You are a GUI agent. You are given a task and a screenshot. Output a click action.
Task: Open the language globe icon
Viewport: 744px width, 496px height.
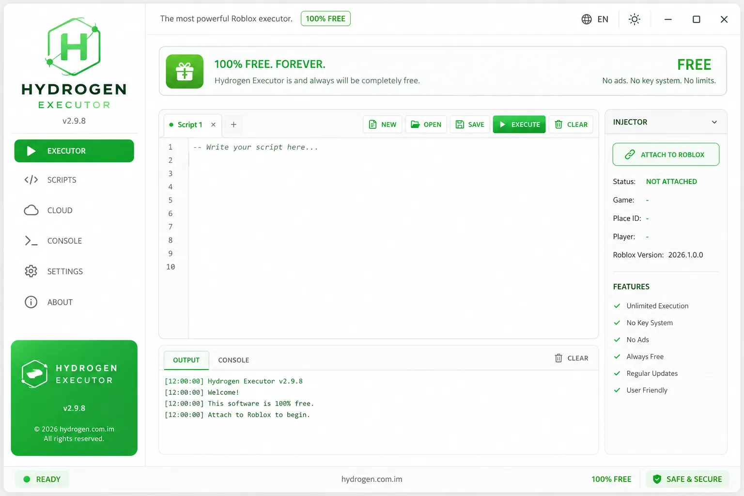(587, 19)
